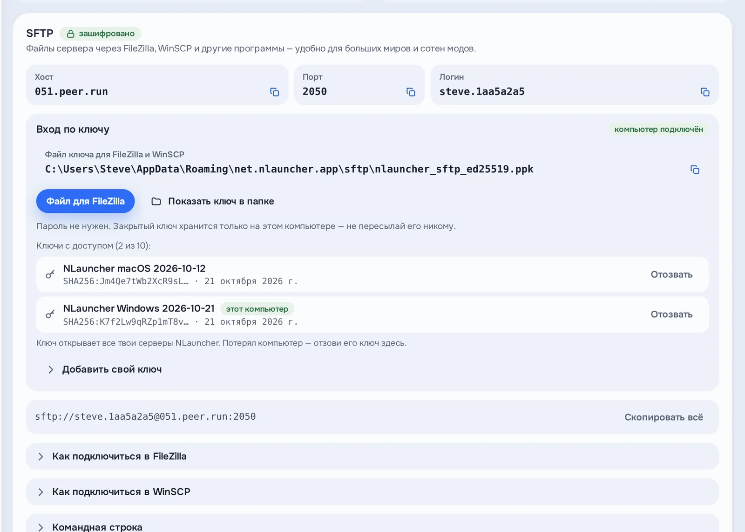This screenshot has width=745, height=532.
Task: Select the sftp://steve.1aa5a2a5@051.peer.run:2050 text
Action: (x=145, y=416)
